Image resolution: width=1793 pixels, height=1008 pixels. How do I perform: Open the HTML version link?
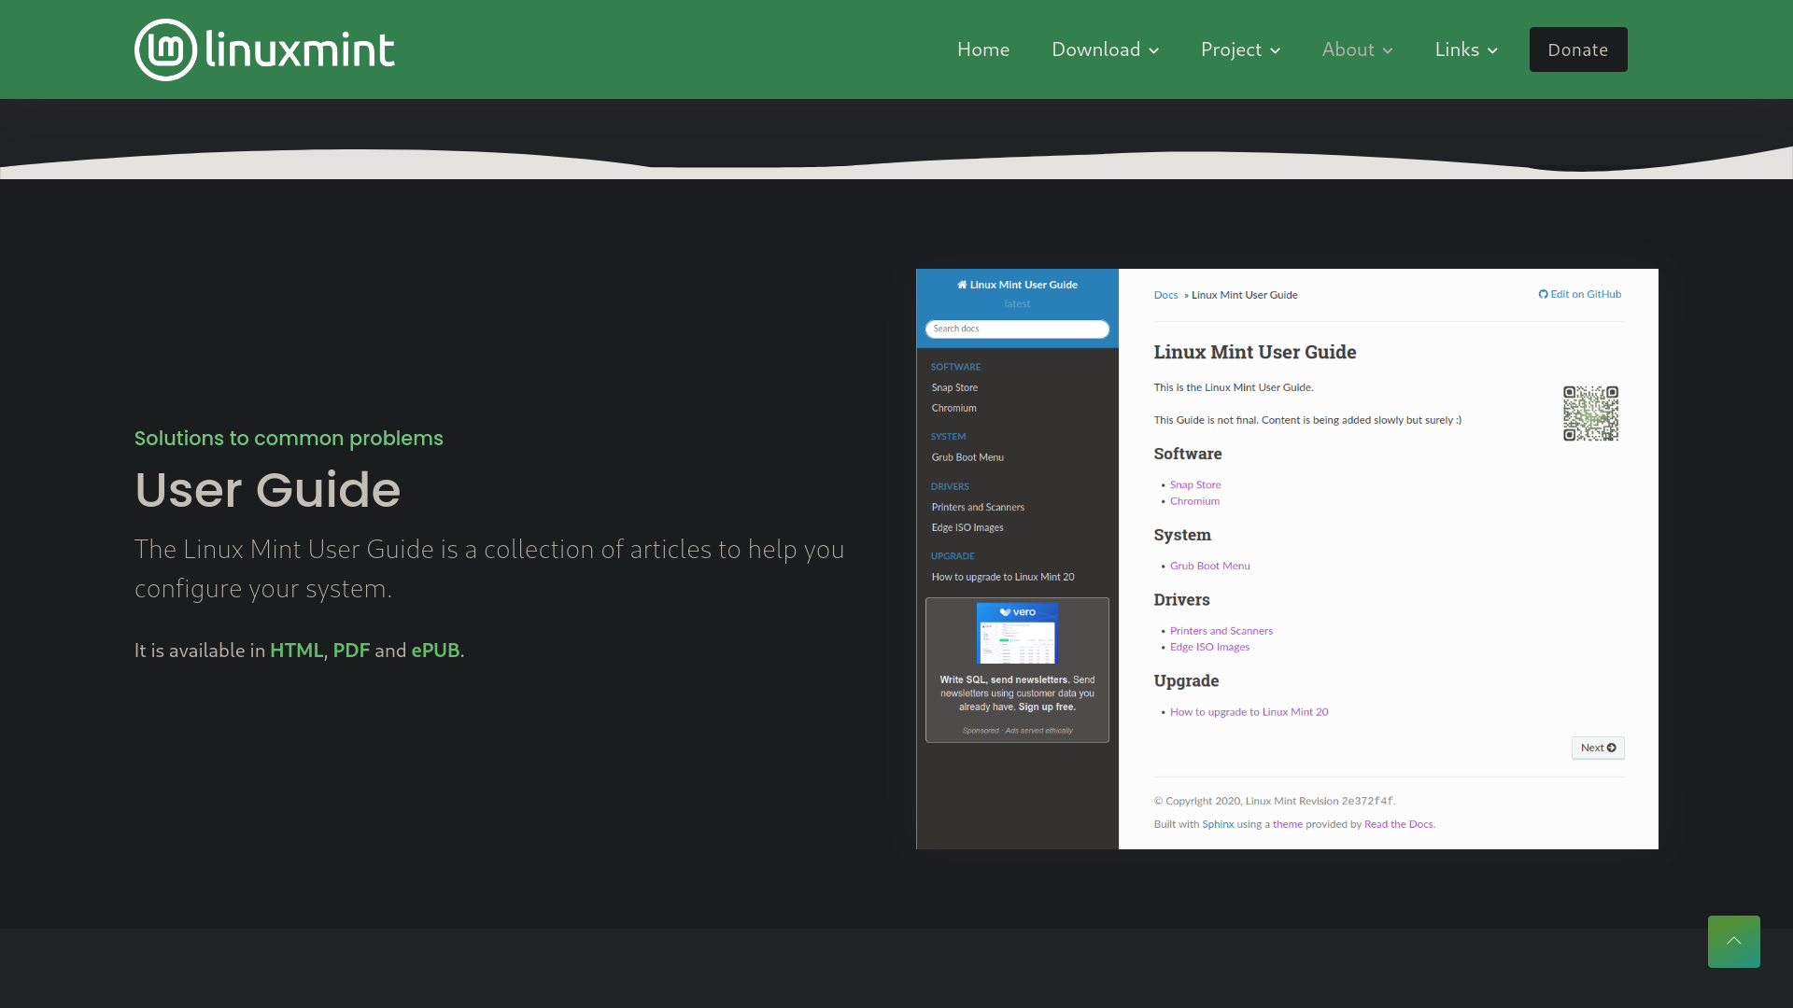click(x=295, y=650)
